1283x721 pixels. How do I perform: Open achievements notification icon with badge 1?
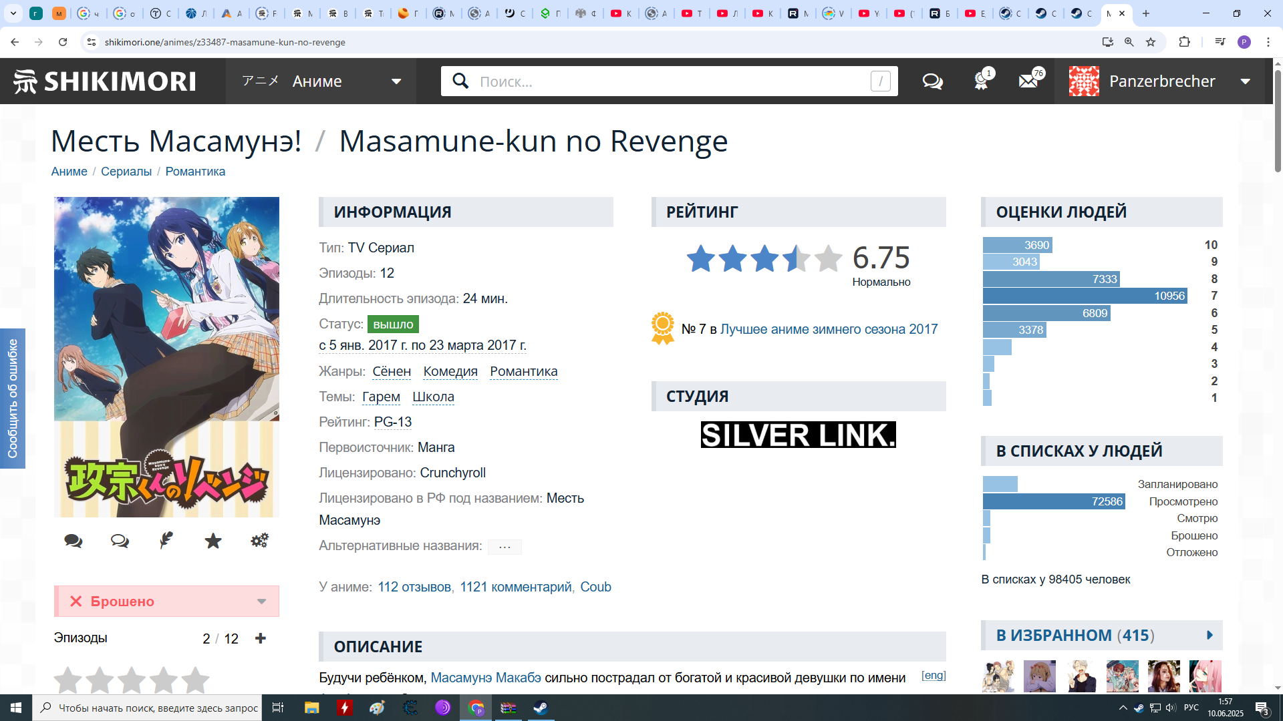click(x=982, y=81)
